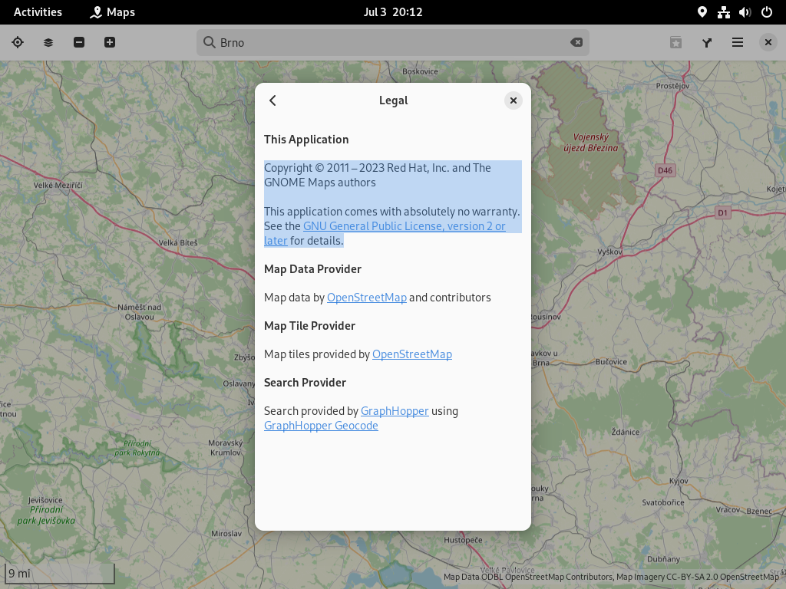Open the Activities overview
Screen dimensions: 786x589
click(x=38, y=12)
